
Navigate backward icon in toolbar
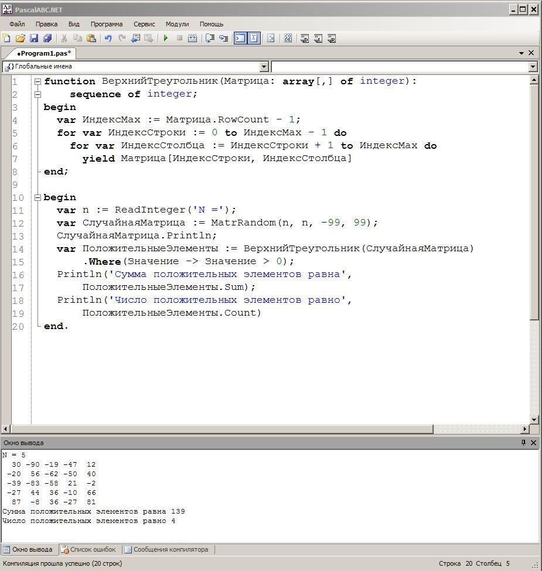point(135,38)
